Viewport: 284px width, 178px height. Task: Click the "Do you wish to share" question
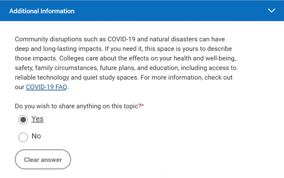point(78,106)
